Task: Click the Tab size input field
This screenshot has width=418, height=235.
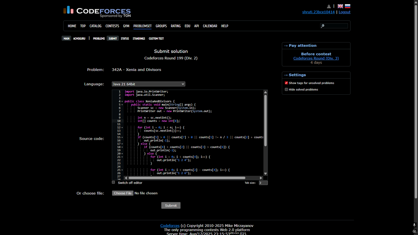Action: pyautogui.click(x=263, y=183)
